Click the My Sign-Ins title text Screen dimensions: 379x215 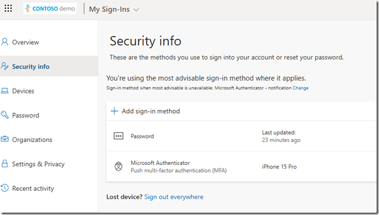[x=109, y=9]
